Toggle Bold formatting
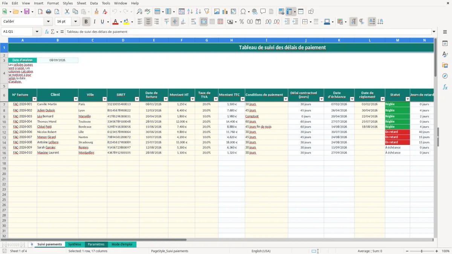The width and height of the screenshot is (452, 254). tap(86, 22)
